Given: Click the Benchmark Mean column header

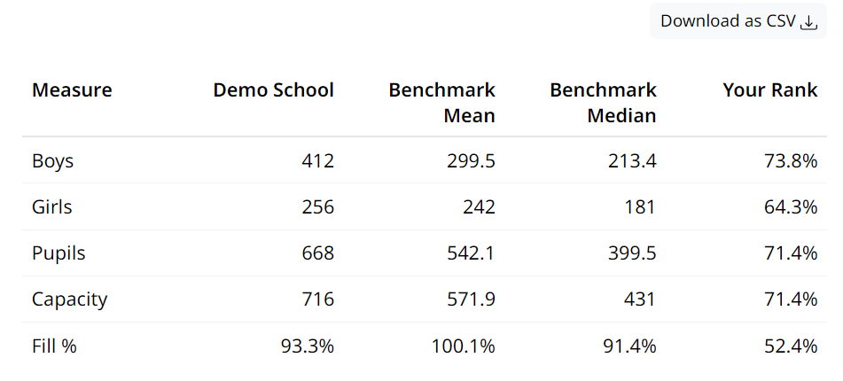Looking at the screenshot, I should pyautogui.click(x=441, y=103).
